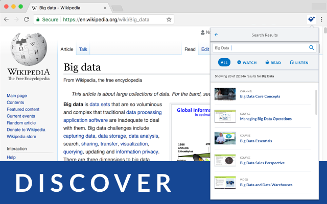Click the results list scrollbar
The width and height of the screenshot is (327, 204).
tap(316, 102)
